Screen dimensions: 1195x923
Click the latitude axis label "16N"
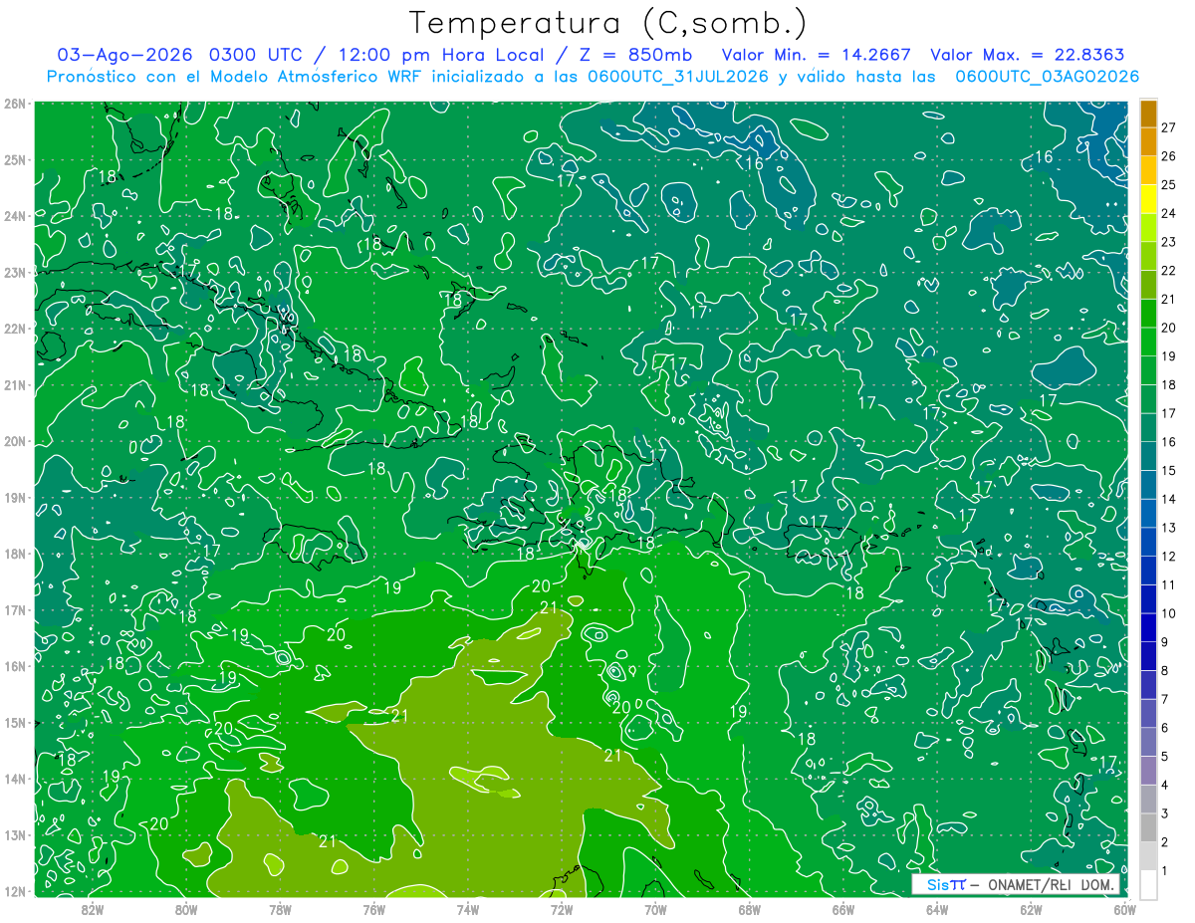coord(15,666)
